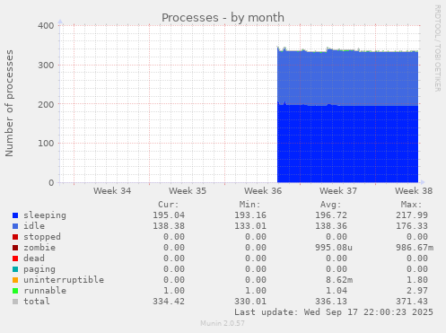Click idle minimum value 133.01
This screenshot has height=333, width=446.
point(250,226)
